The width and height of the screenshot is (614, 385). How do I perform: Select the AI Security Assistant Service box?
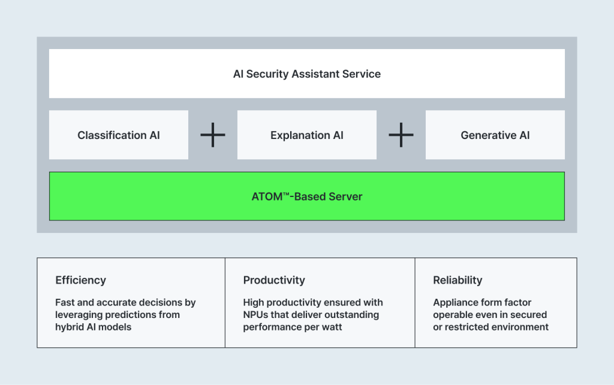tap(306, 74)
